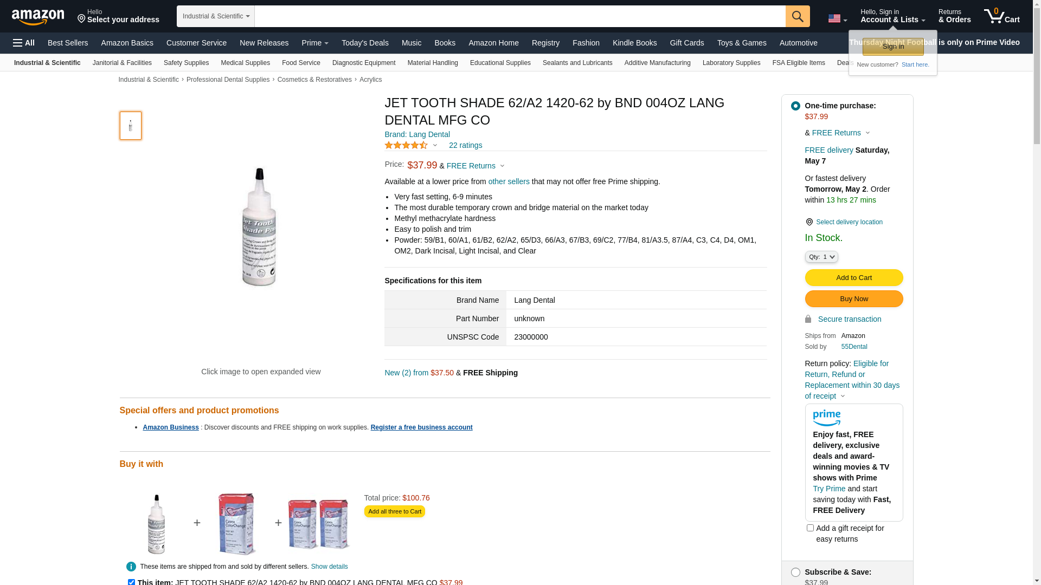
Task: Click into the search text field
Action: (520, 16)
